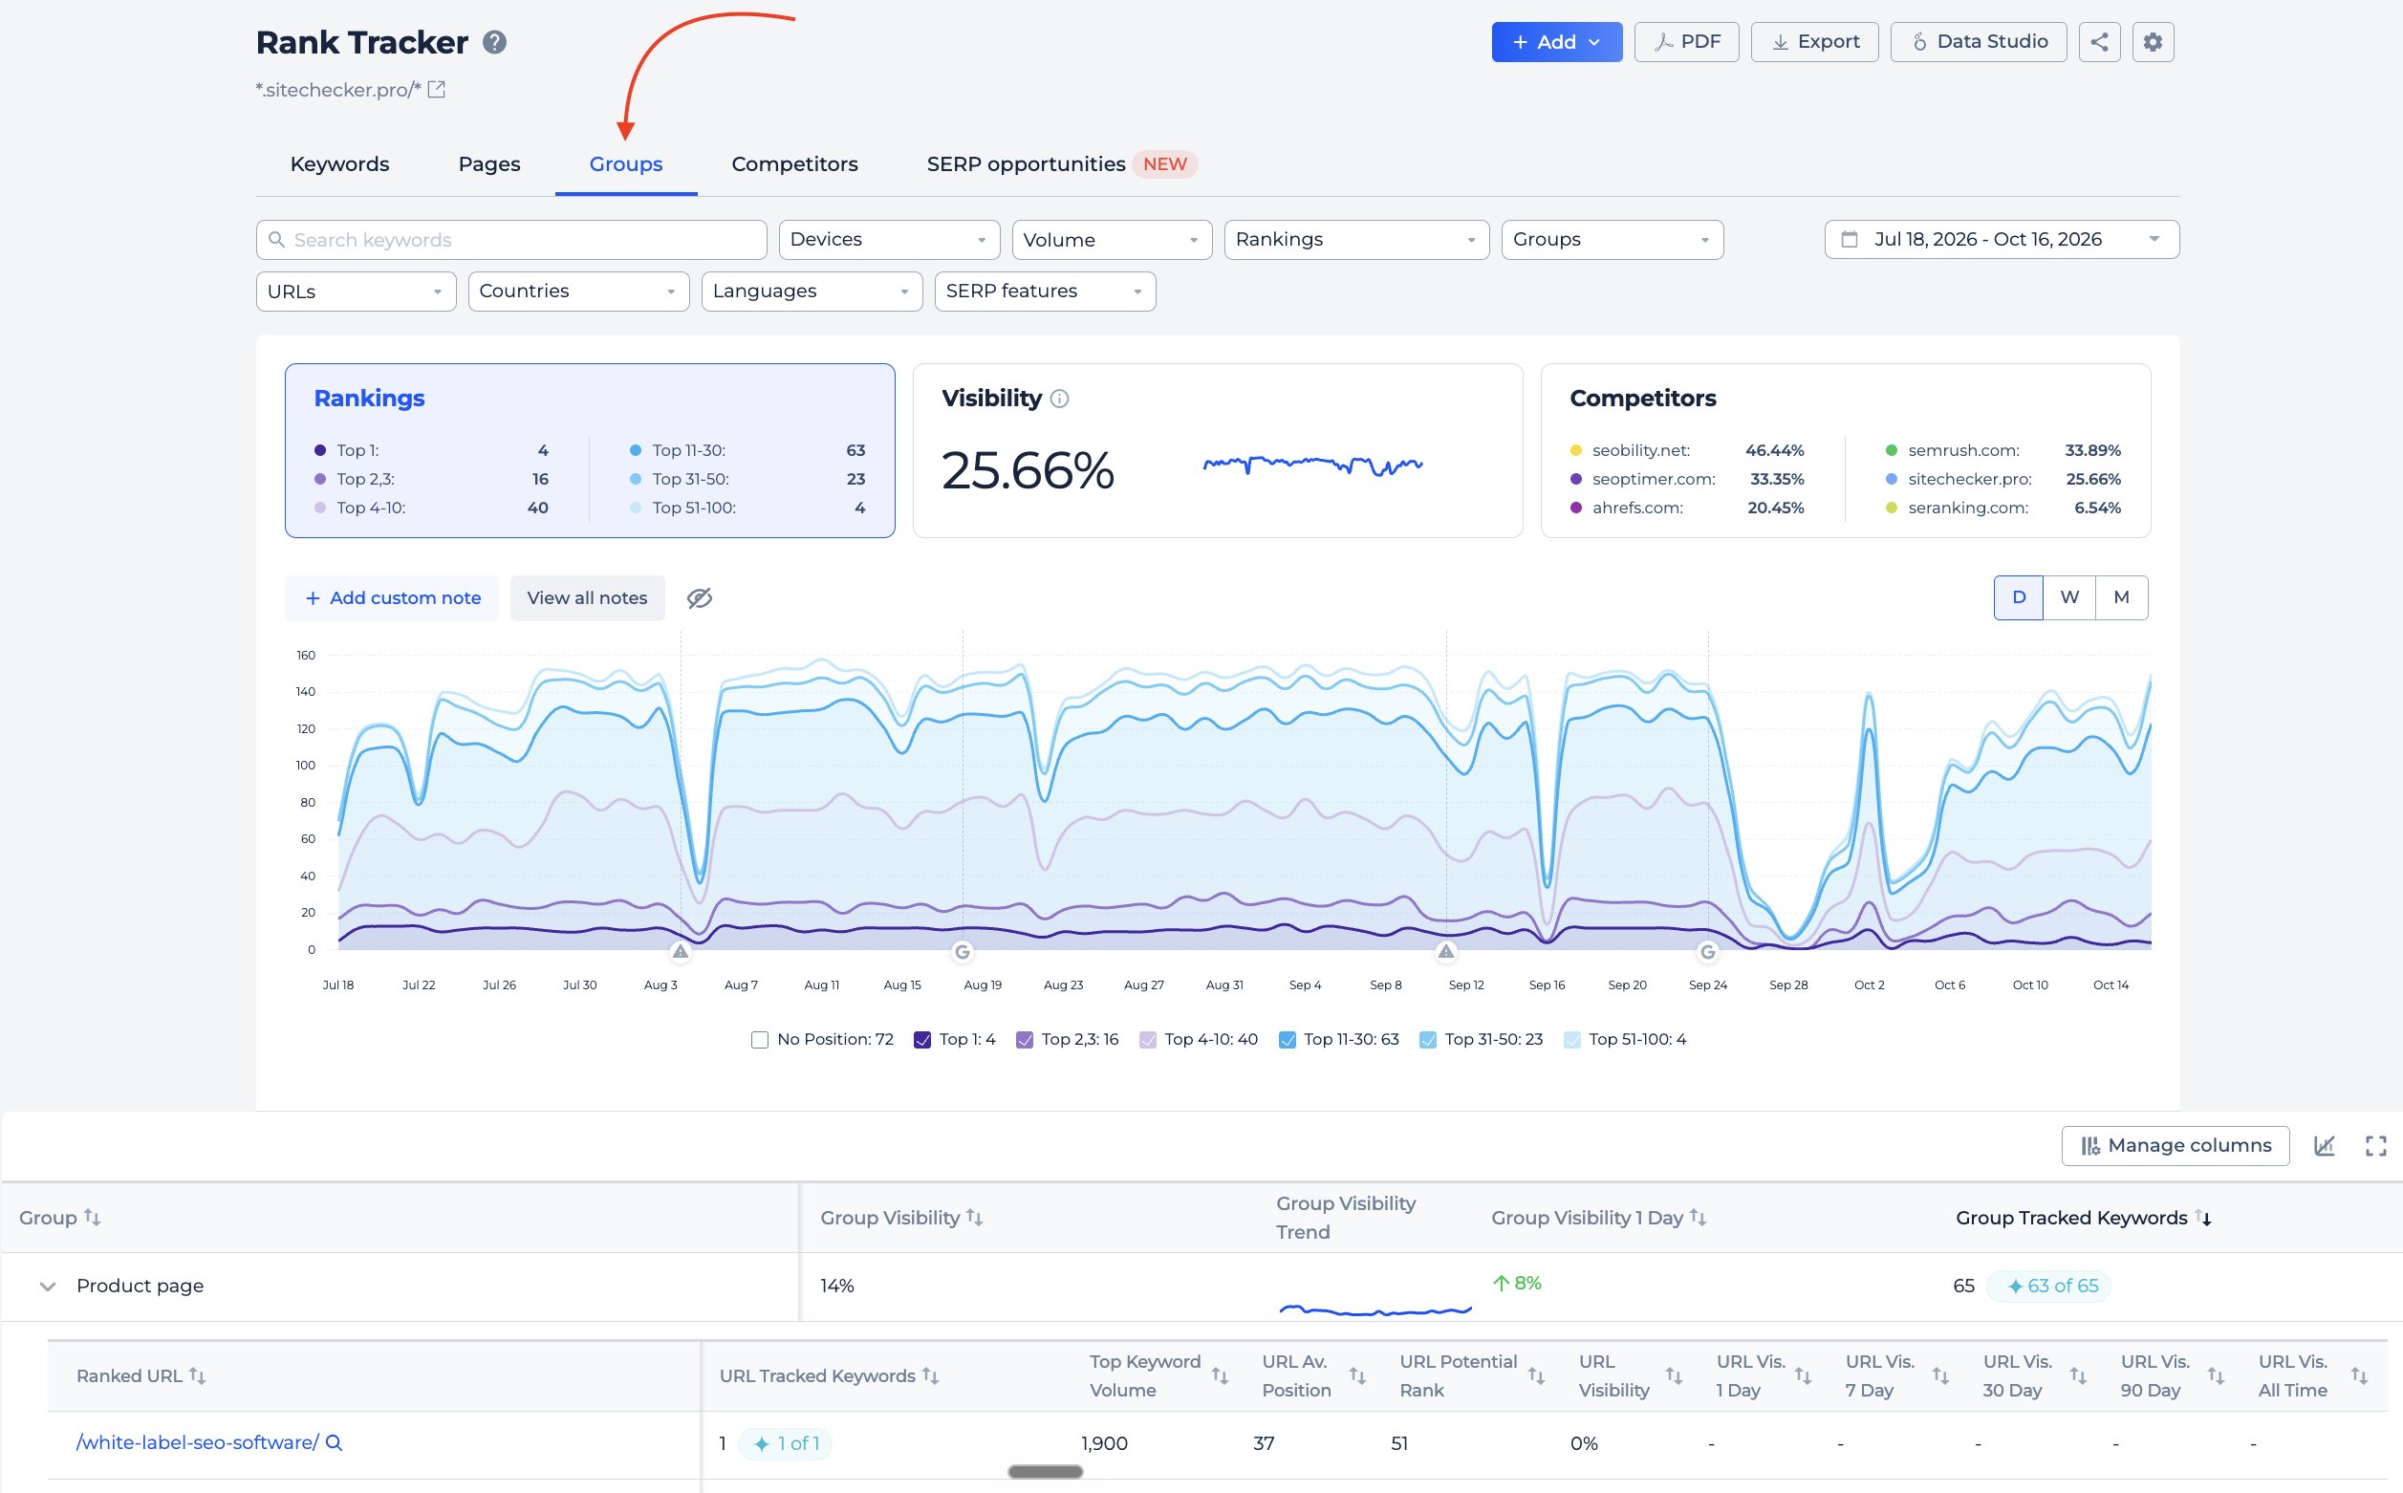This screenshot has height=1493, width=2403.
Task: Open the Volume filter dropdown
Action: (x=1112, y=240)
